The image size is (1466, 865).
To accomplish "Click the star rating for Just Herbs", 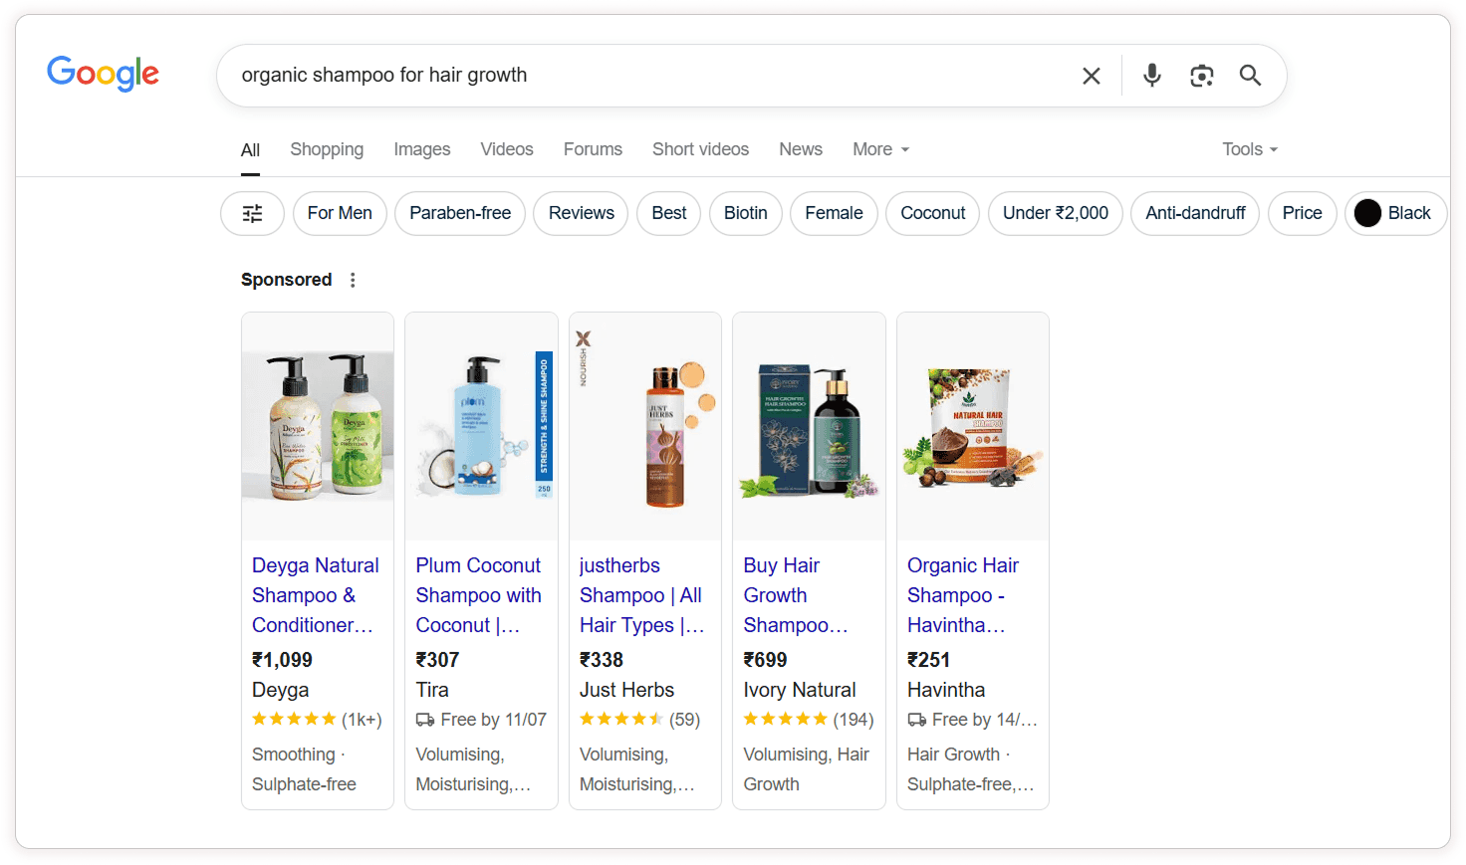I will (621, 720).
